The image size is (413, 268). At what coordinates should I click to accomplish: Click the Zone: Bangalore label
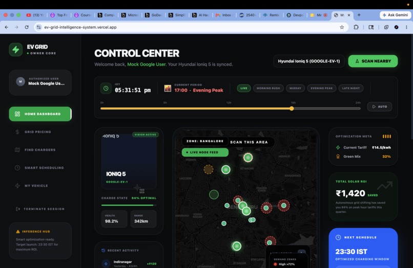click(x=204, y=141)
